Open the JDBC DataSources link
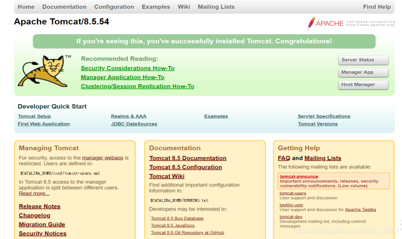Screen dimensions: 402x239 [x=134, y=124]
